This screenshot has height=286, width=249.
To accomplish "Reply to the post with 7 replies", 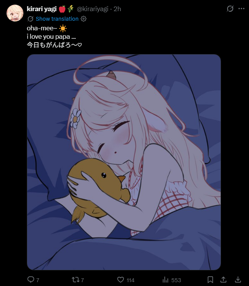I will coord(31,279).
